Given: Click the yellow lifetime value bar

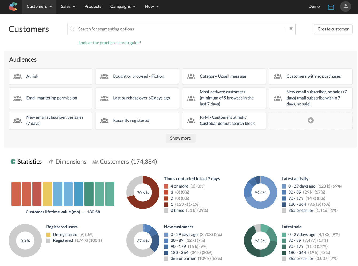Looking at the screenshot, I should point(47,194).
